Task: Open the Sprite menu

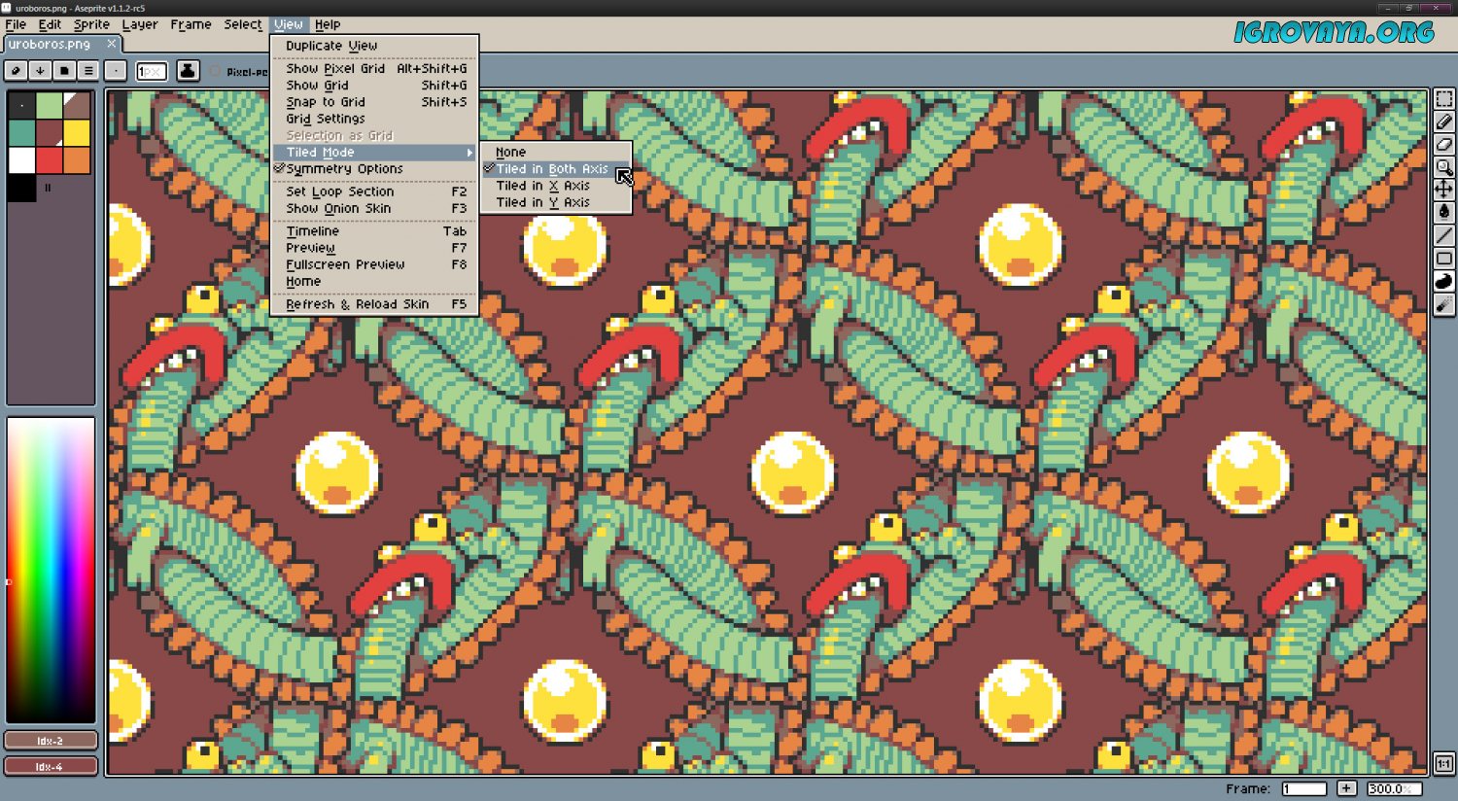Action: pos(91,24)
